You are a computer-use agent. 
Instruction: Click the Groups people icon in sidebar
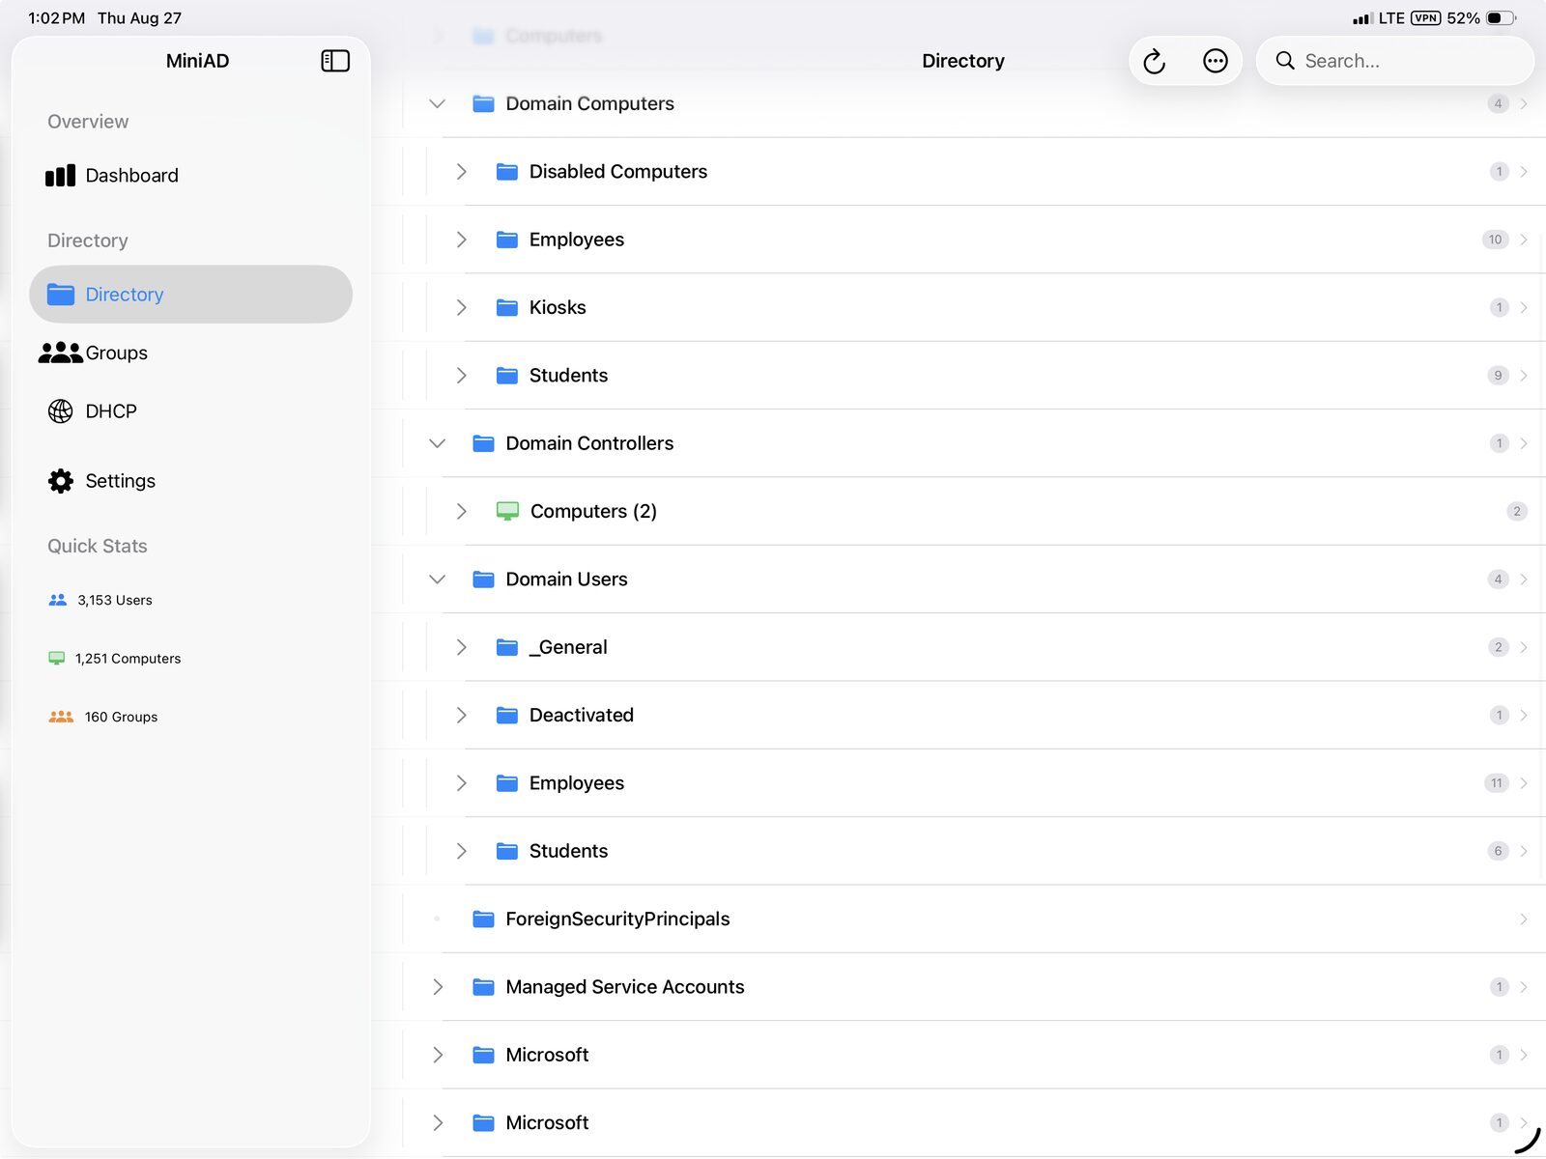60,353
